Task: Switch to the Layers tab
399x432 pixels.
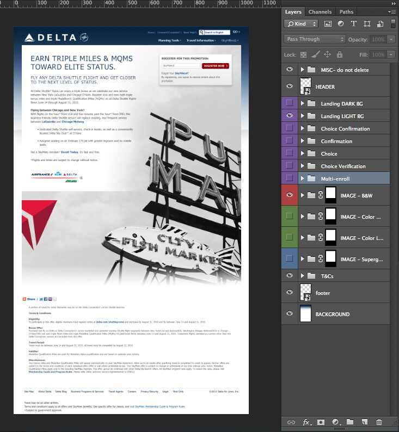Action: point(293,12)
